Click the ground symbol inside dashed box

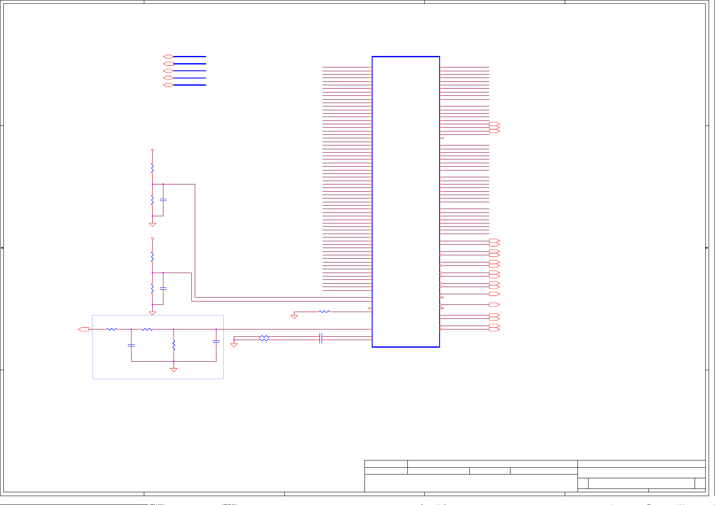(x=174, y=370)
